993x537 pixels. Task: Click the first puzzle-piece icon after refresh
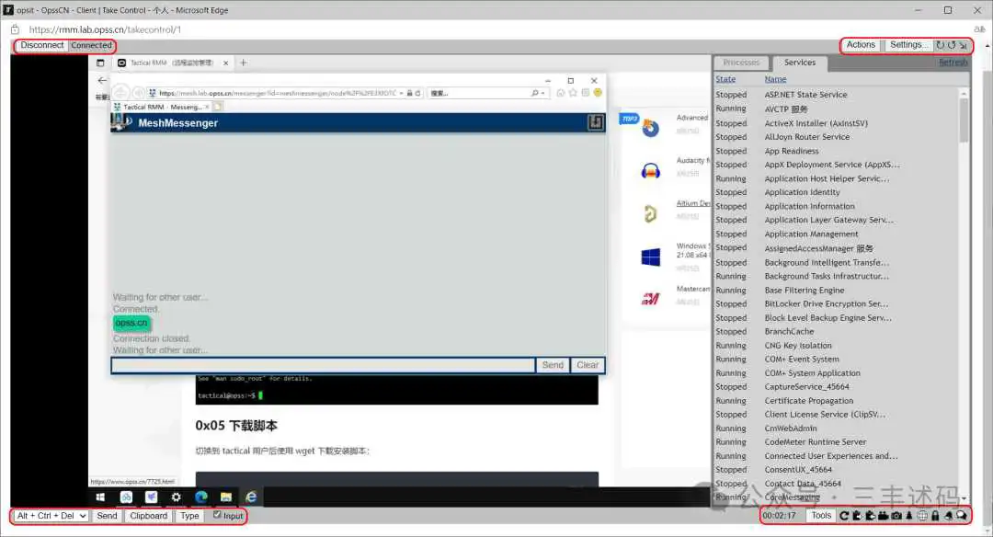pos(858,516)
